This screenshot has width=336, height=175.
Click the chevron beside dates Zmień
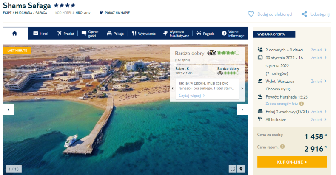(325, 58)
